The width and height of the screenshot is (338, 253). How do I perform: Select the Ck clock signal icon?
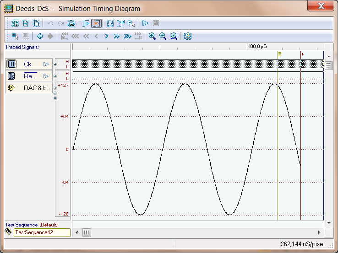click(11, 64)
